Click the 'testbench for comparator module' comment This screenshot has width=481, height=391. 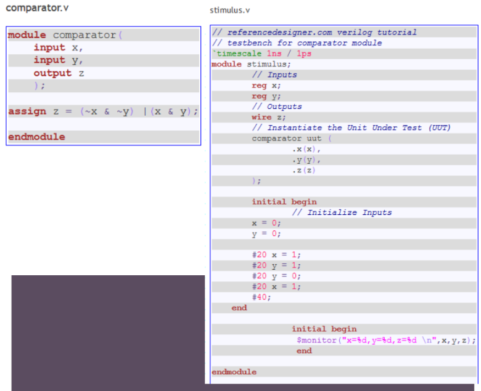[297, 43]
